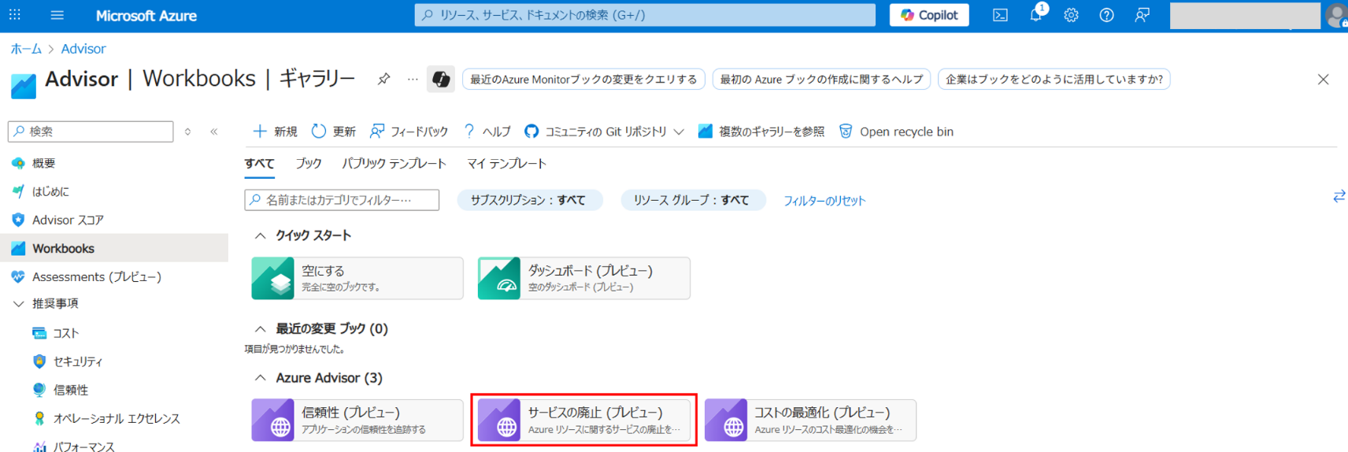
Task: Switch to マイ テンプレート tab
Action: [506, 164]
